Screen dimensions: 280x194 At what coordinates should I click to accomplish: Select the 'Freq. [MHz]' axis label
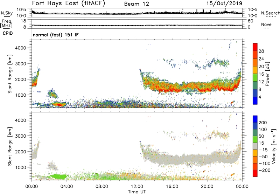coord(6,23)
